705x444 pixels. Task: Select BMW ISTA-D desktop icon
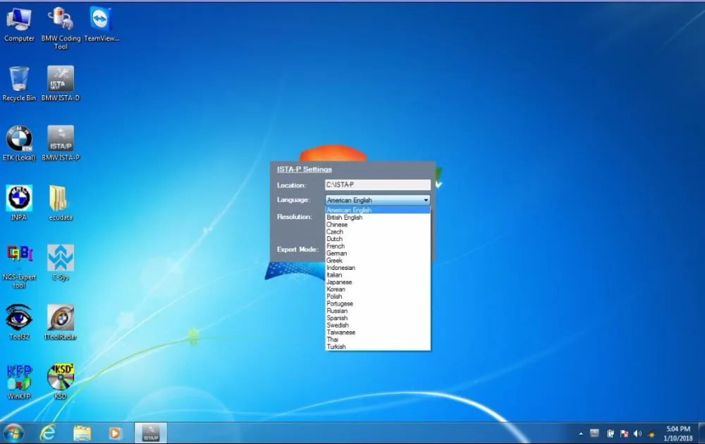tap(61, 84)
